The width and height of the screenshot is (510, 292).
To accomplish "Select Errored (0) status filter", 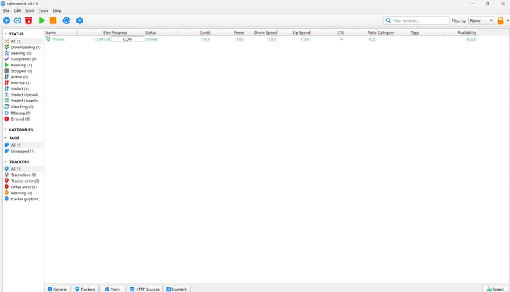I will 23,119.
